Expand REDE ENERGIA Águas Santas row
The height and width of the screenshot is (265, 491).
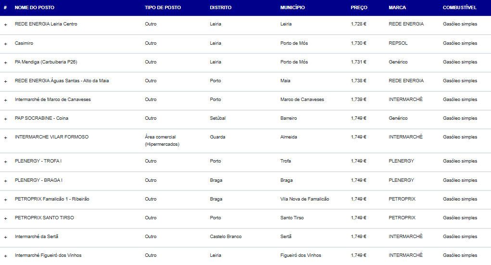point(5,81)
